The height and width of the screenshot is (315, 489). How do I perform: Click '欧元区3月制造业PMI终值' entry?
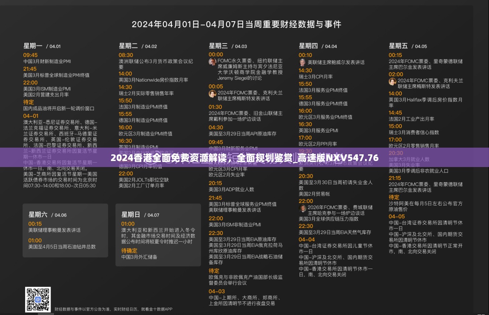click(145, 134)
